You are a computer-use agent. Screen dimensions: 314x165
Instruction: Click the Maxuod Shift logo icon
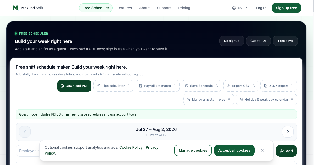tap(16, 8)
